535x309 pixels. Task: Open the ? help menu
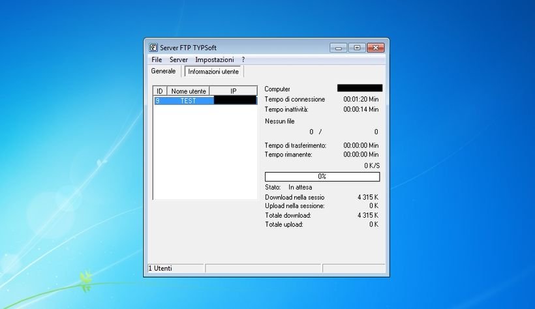click(x=243, y=59)
